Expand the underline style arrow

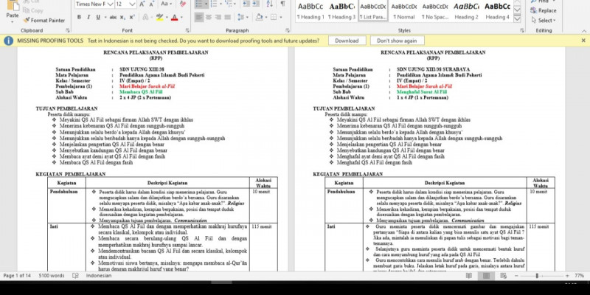105,17
